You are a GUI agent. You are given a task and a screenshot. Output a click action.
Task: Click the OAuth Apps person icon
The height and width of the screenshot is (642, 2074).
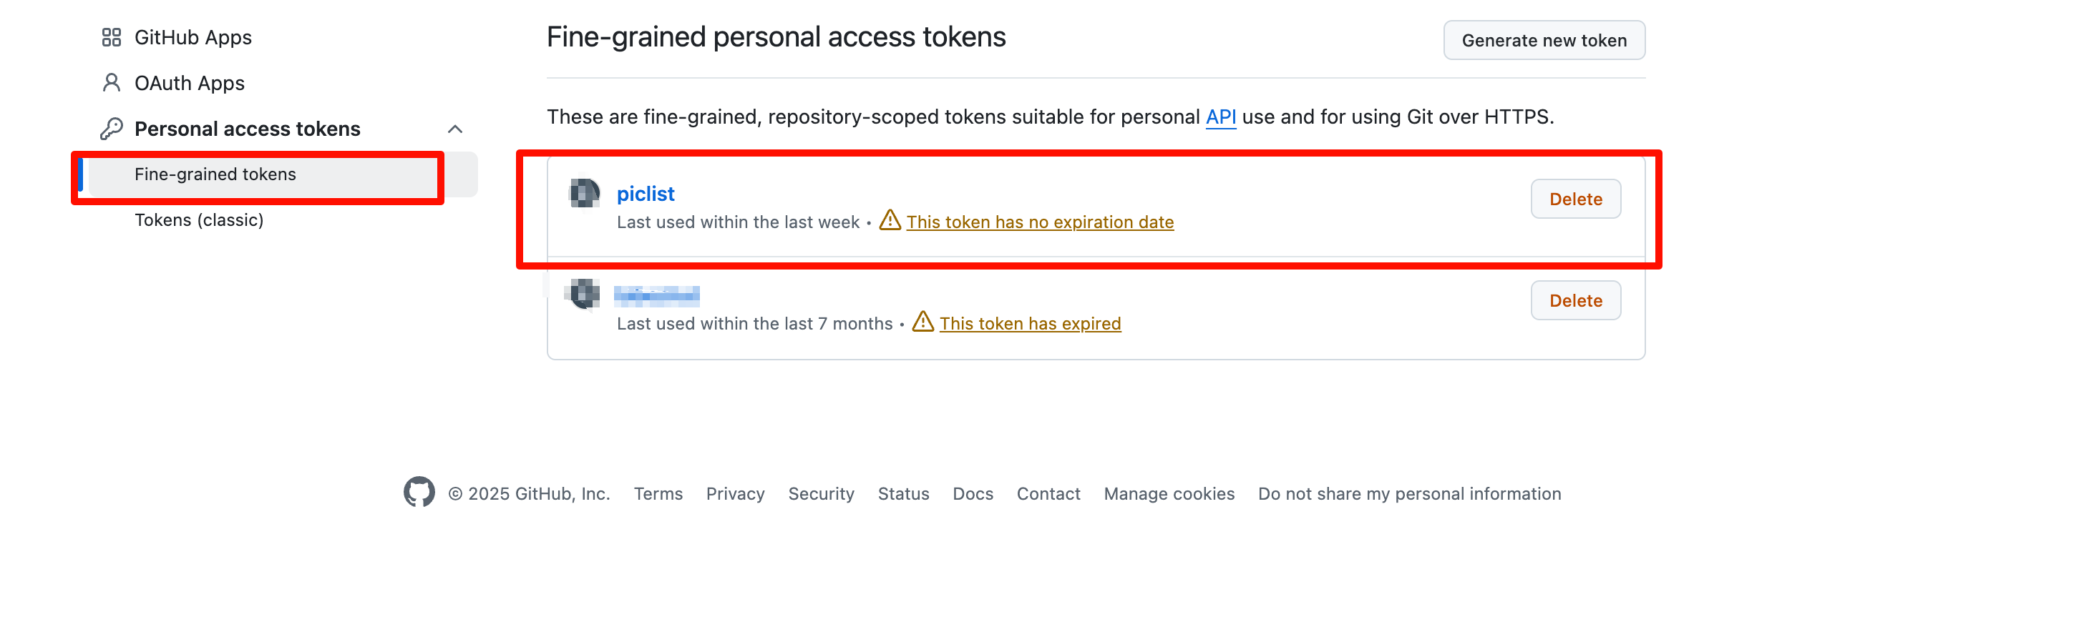pos(111,83)
